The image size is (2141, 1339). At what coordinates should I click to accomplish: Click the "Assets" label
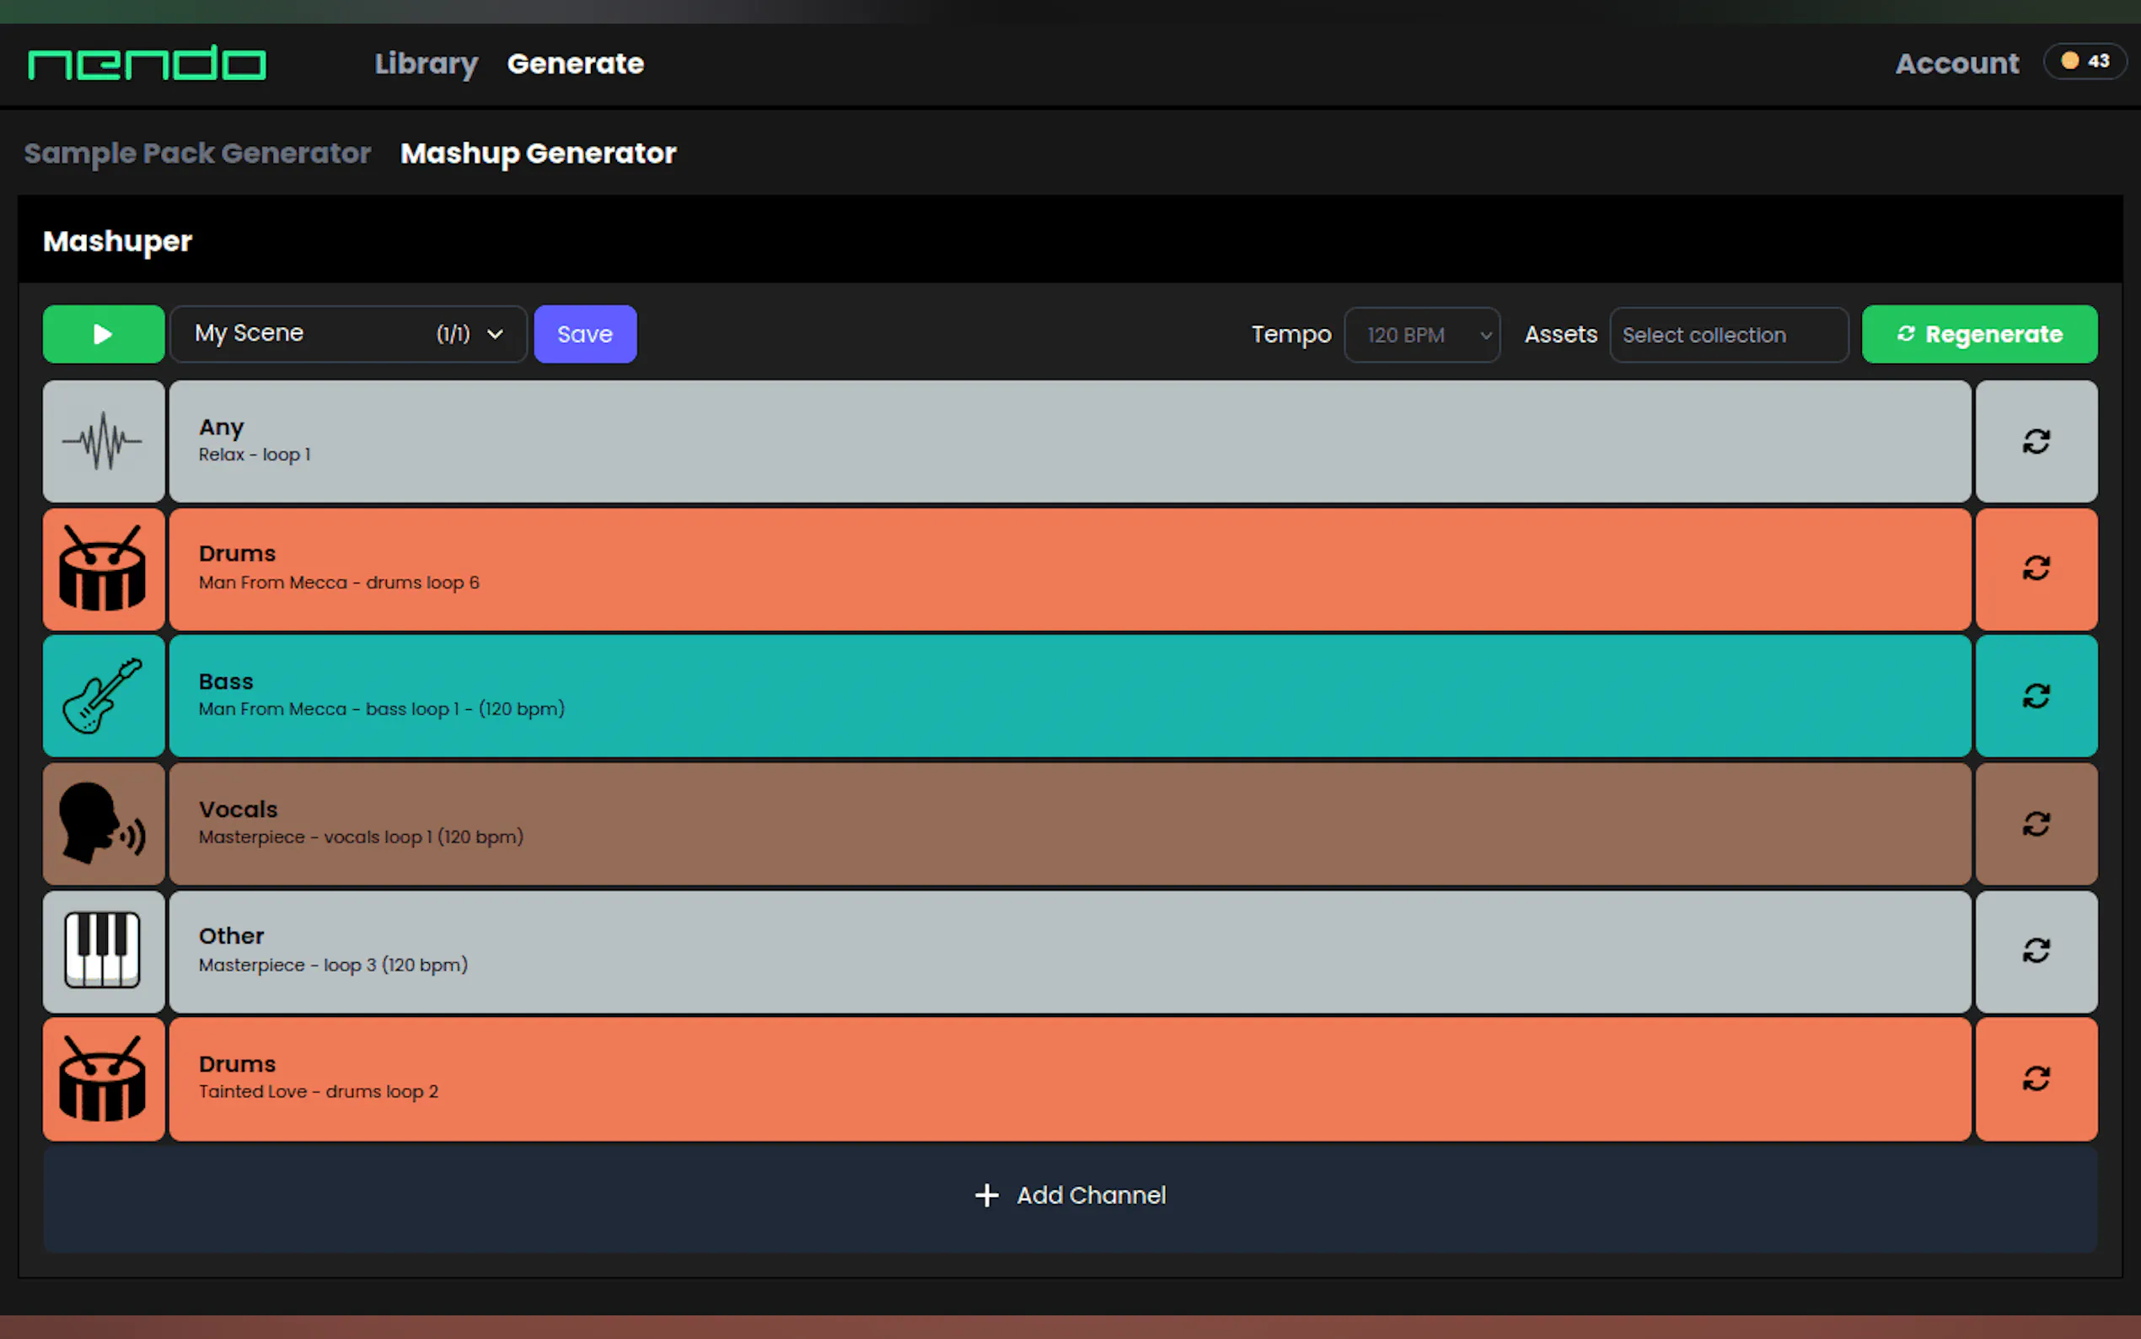pyautogui.click(x=1560, y=335)
